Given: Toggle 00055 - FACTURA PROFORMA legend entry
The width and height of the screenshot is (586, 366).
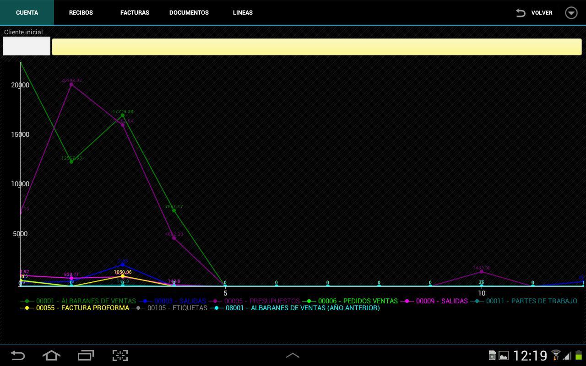Looking at the screenshot, I should click(x=75, y=308).
